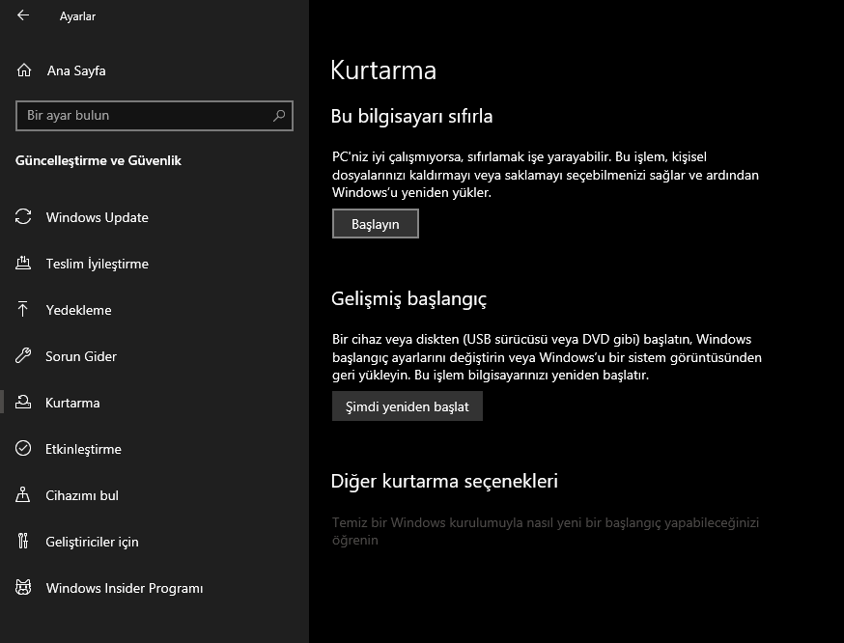844x643 pixels.
Task: Click the Sorun Gider wrench icon
Action: point(23,355)
